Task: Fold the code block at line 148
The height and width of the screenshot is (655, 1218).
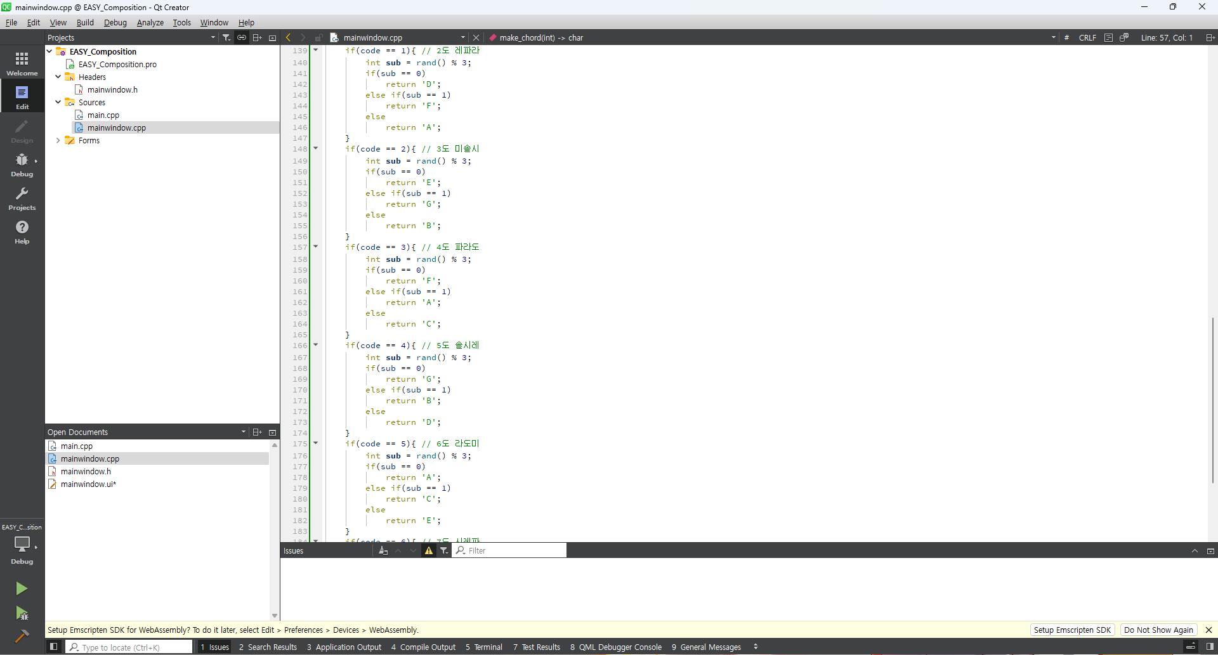Action: [315, 148]
